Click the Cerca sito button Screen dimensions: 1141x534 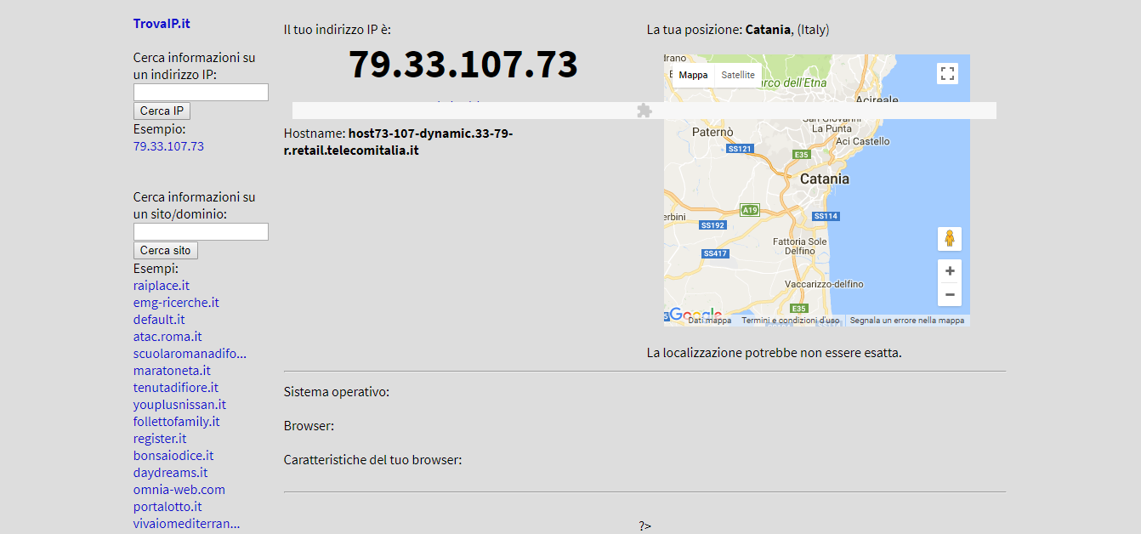(166, 251)
